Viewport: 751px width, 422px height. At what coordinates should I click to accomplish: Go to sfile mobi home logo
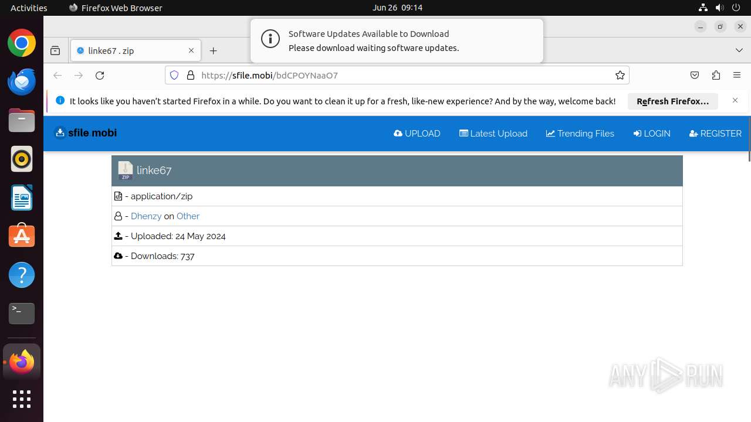pos(86,133)
